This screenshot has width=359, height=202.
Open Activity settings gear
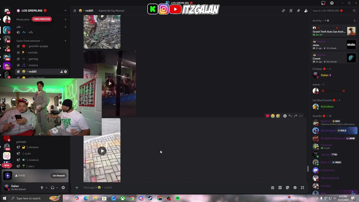point(328,20)
